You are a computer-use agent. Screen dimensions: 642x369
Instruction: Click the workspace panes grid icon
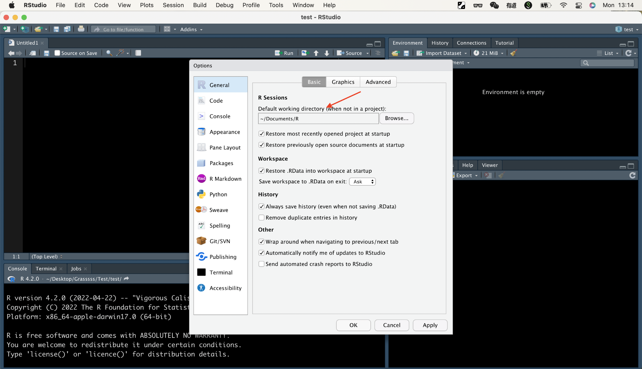pyautogui.click(x=167, y=29)
